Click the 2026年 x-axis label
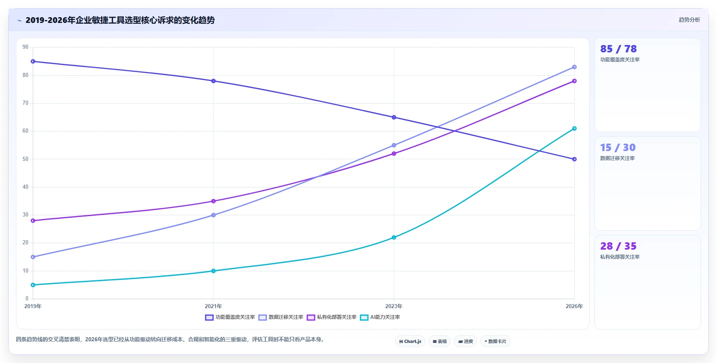Screen dimensions: 717x363 click(x=574, y=306)
